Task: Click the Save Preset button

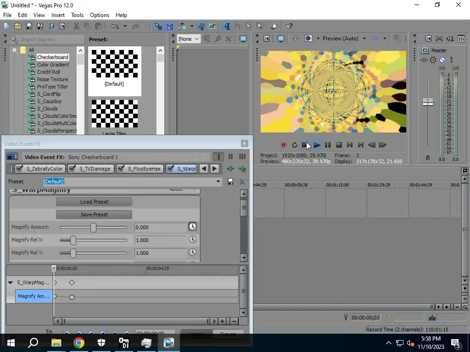Action: pos(94,214)
